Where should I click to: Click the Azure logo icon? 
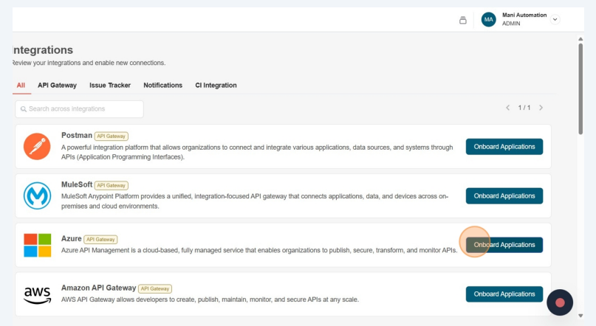37,245
